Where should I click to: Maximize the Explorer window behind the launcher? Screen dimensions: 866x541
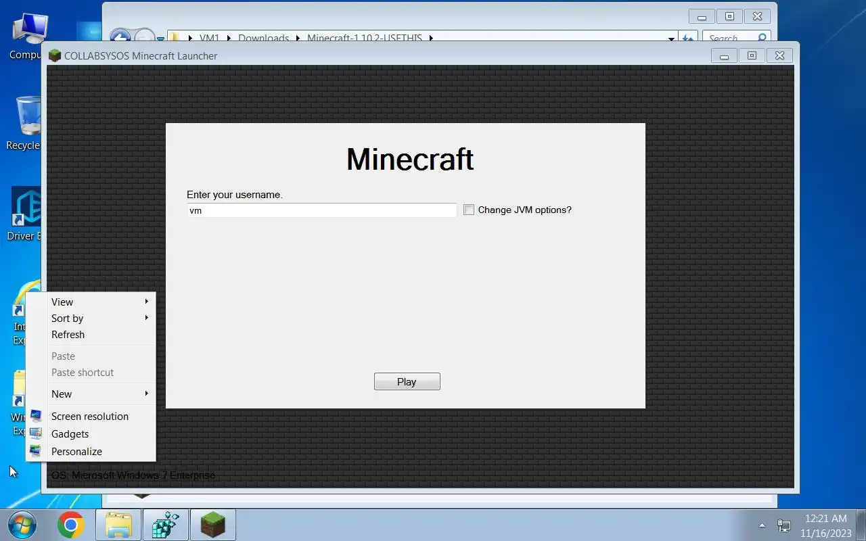point(729,17)
